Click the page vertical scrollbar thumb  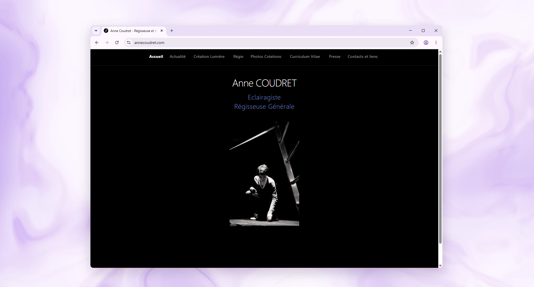pyautogui.click(x=440, y=149)
